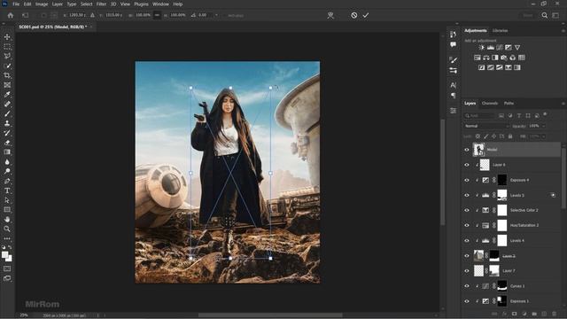Add a layer mask button
Viewport: 567px width, 319px height.
(514, 314)
